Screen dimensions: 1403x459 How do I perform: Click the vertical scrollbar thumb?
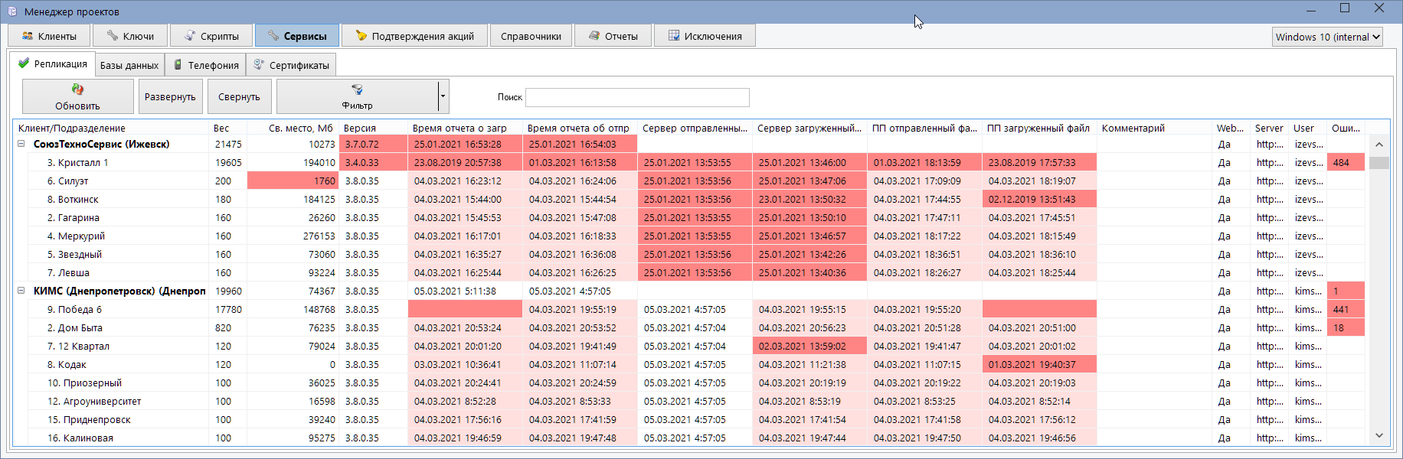(1378, 163)
